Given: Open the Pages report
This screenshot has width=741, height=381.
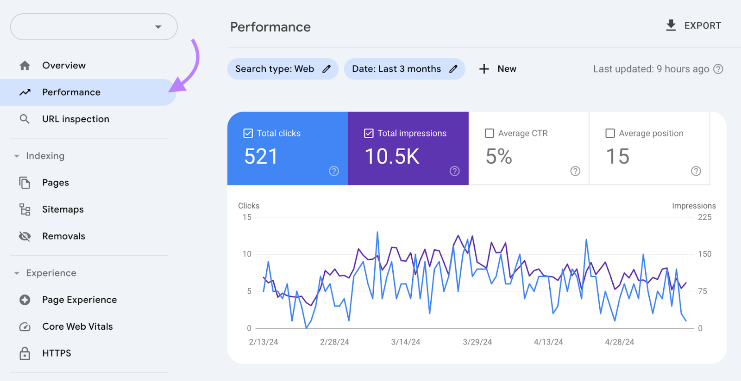Looking at the screenshot, I should pos(56,183).
